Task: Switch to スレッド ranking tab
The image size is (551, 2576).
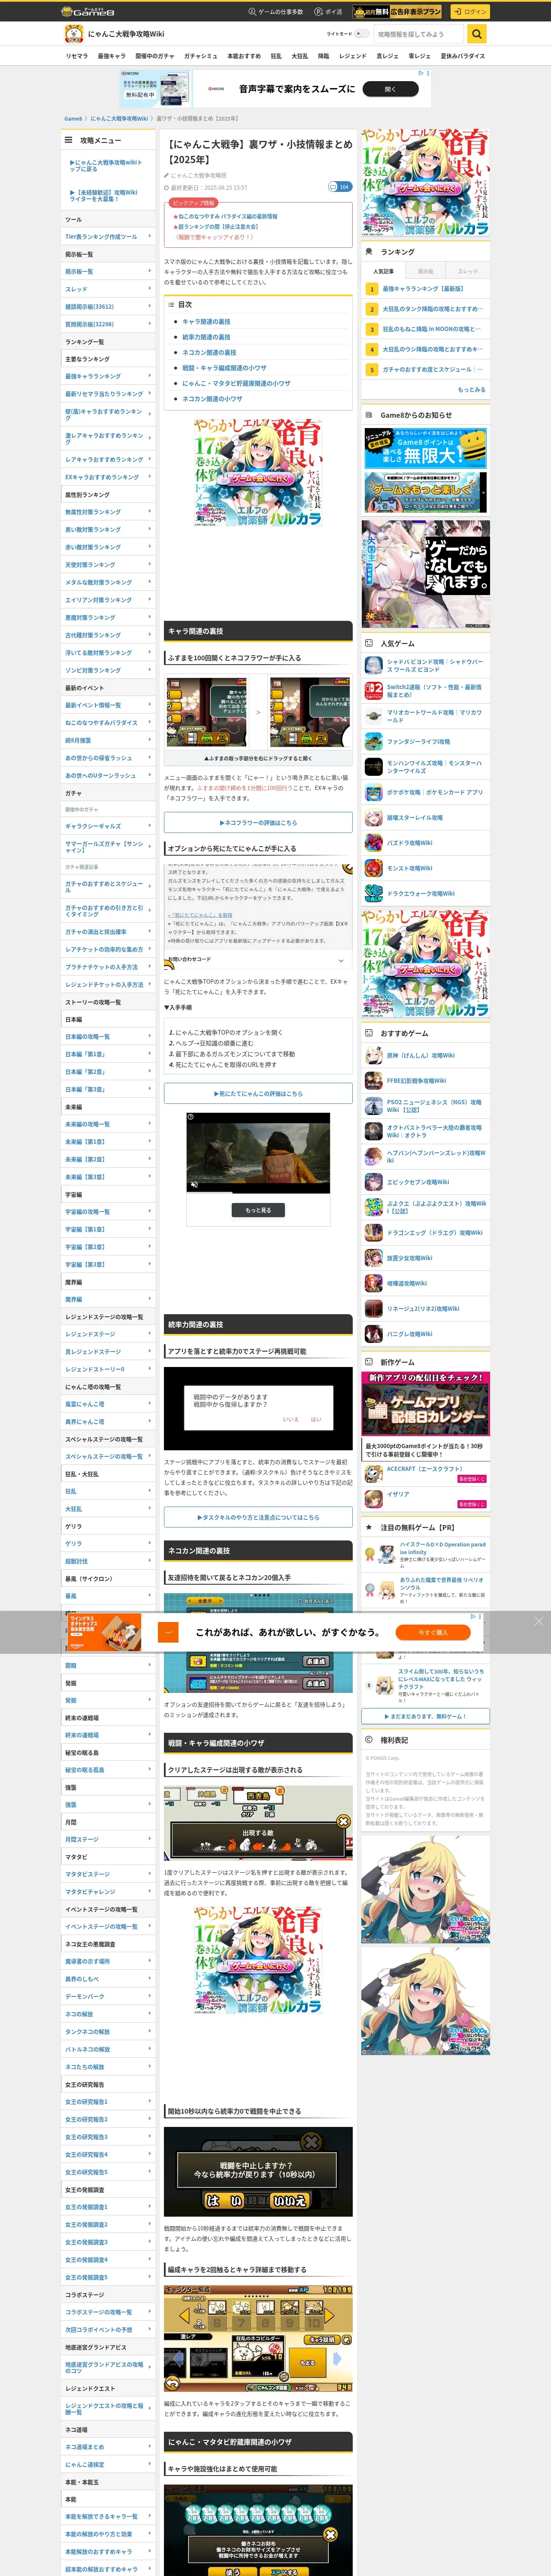Action: click(468, 271)
